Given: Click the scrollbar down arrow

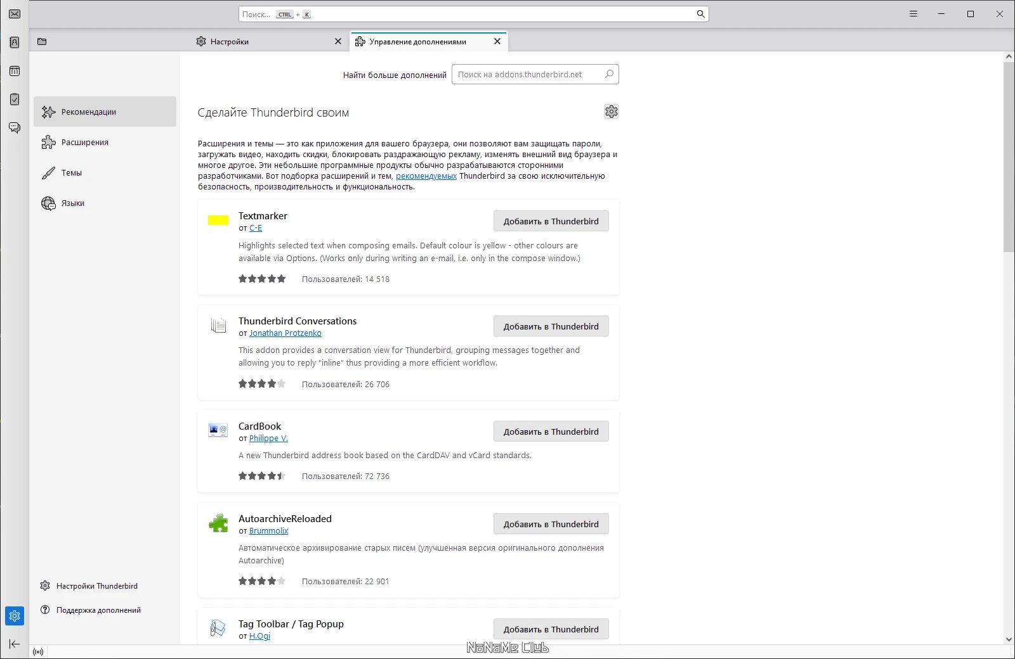Looking at the screenshot, I should (x=1009, y=639).
